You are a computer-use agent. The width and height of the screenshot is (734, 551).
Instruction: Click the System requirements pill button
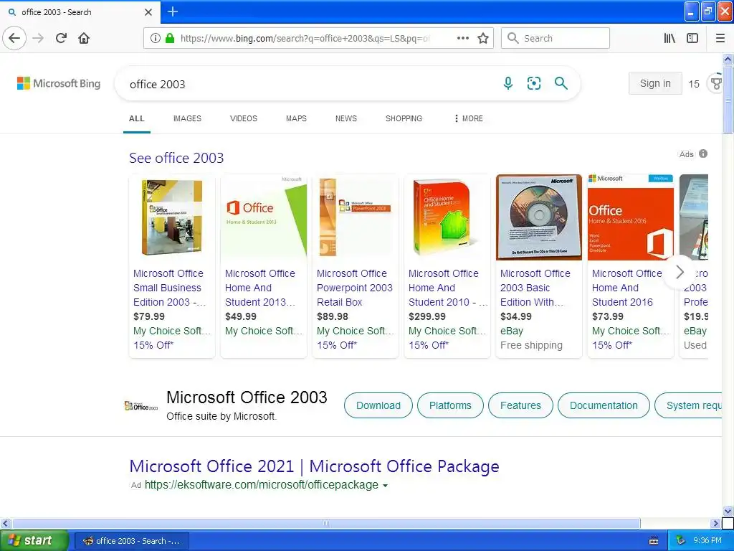click(x=689, y=405)
